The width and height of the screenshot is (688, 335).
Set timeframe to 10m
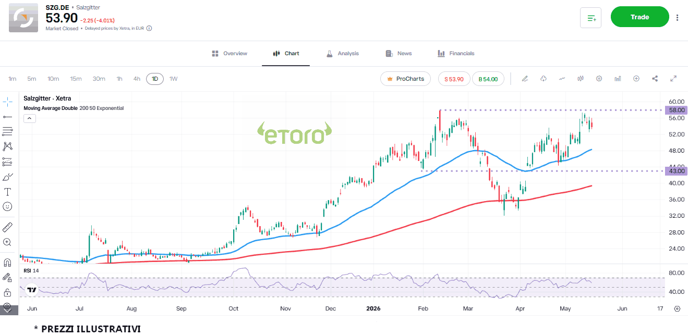click(x=53, y=79)
